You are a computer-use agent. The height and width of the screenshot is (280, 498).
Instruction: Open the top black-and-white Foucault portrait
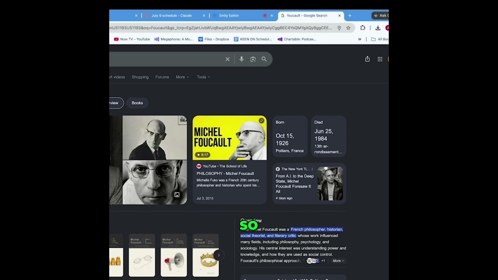155,138
